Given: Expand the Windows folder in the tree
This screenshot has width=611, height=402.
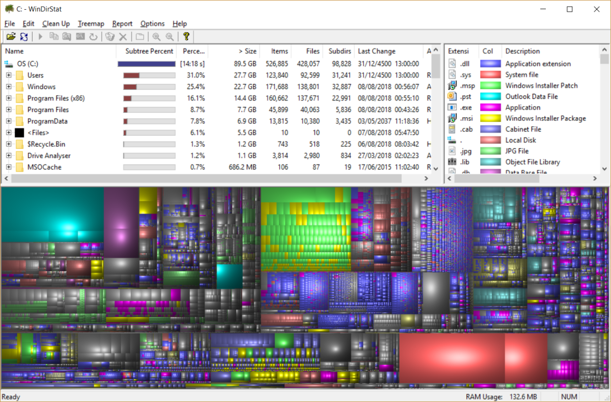Looking at the screenshot, I should (x=9, y=87).
